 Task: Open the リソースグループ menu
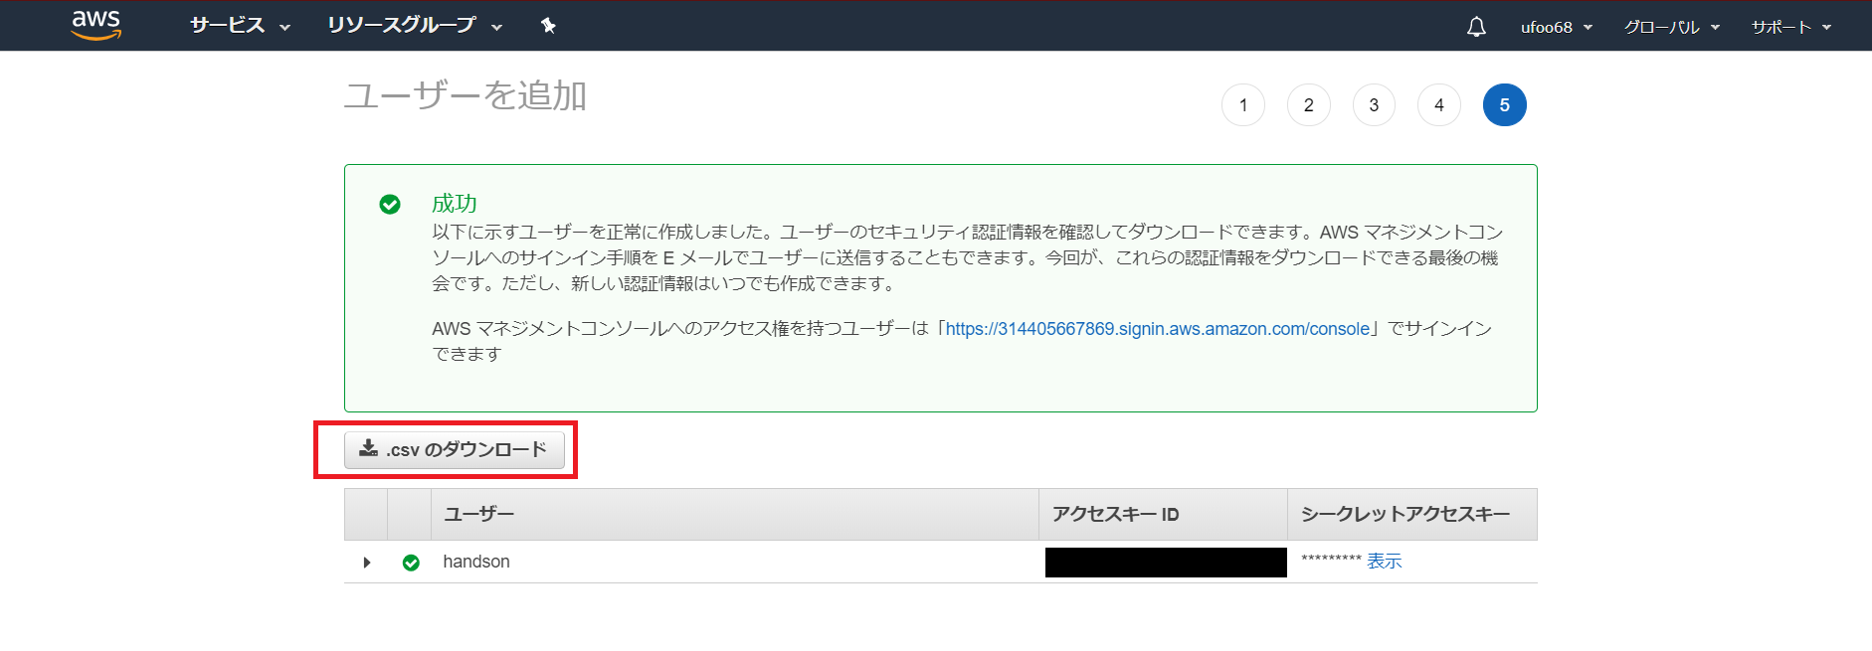point(415,26)
